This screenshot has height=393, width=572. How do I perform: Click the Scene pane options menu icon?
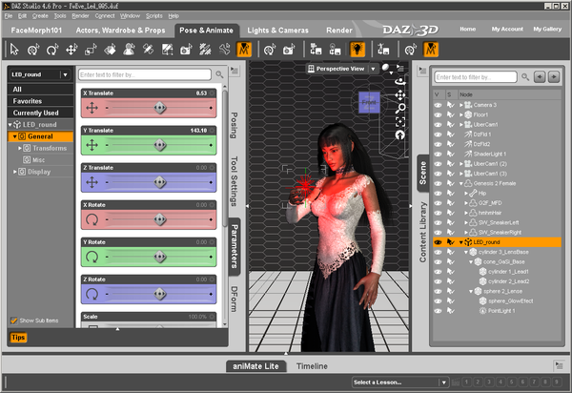422,70
